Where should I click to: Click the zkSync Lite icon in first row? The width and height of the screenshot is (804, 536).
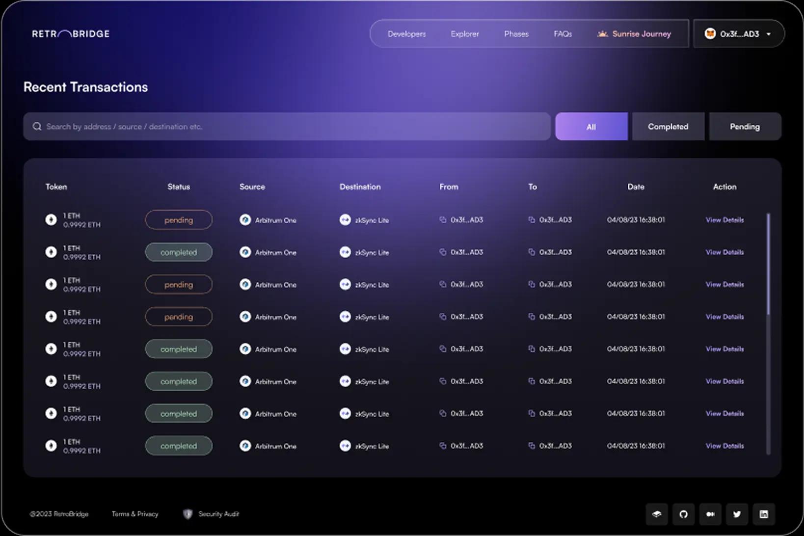click(x=345, y=220)
